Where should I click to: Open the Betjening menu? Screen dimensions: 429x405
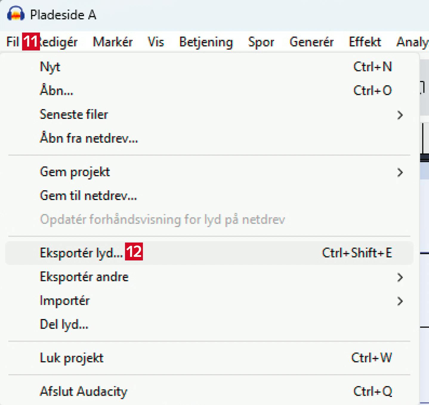point(206,42)
